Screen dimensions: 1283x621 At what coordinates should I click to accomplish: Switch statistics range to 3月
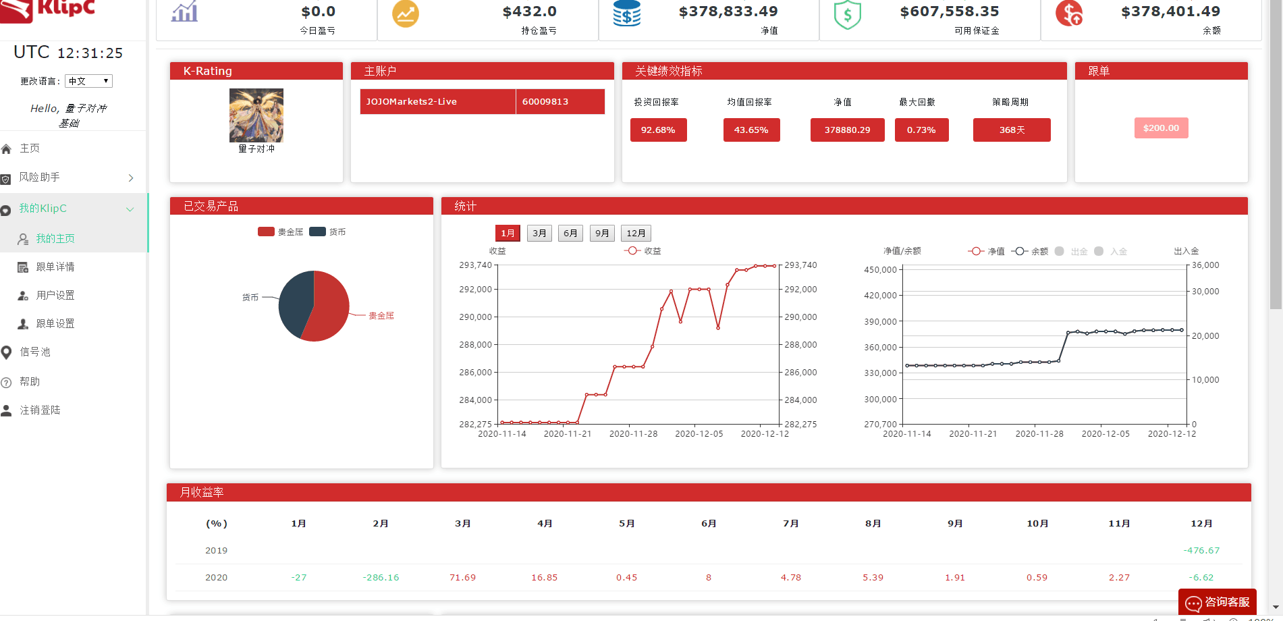coord(539,234)
